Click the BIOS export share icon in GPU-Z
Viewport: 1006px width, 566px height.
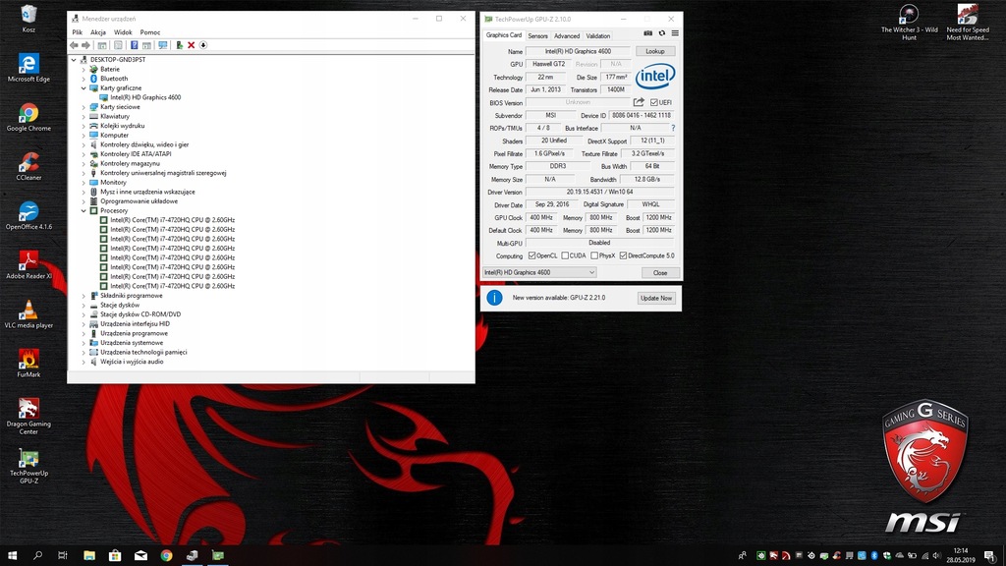639,102
